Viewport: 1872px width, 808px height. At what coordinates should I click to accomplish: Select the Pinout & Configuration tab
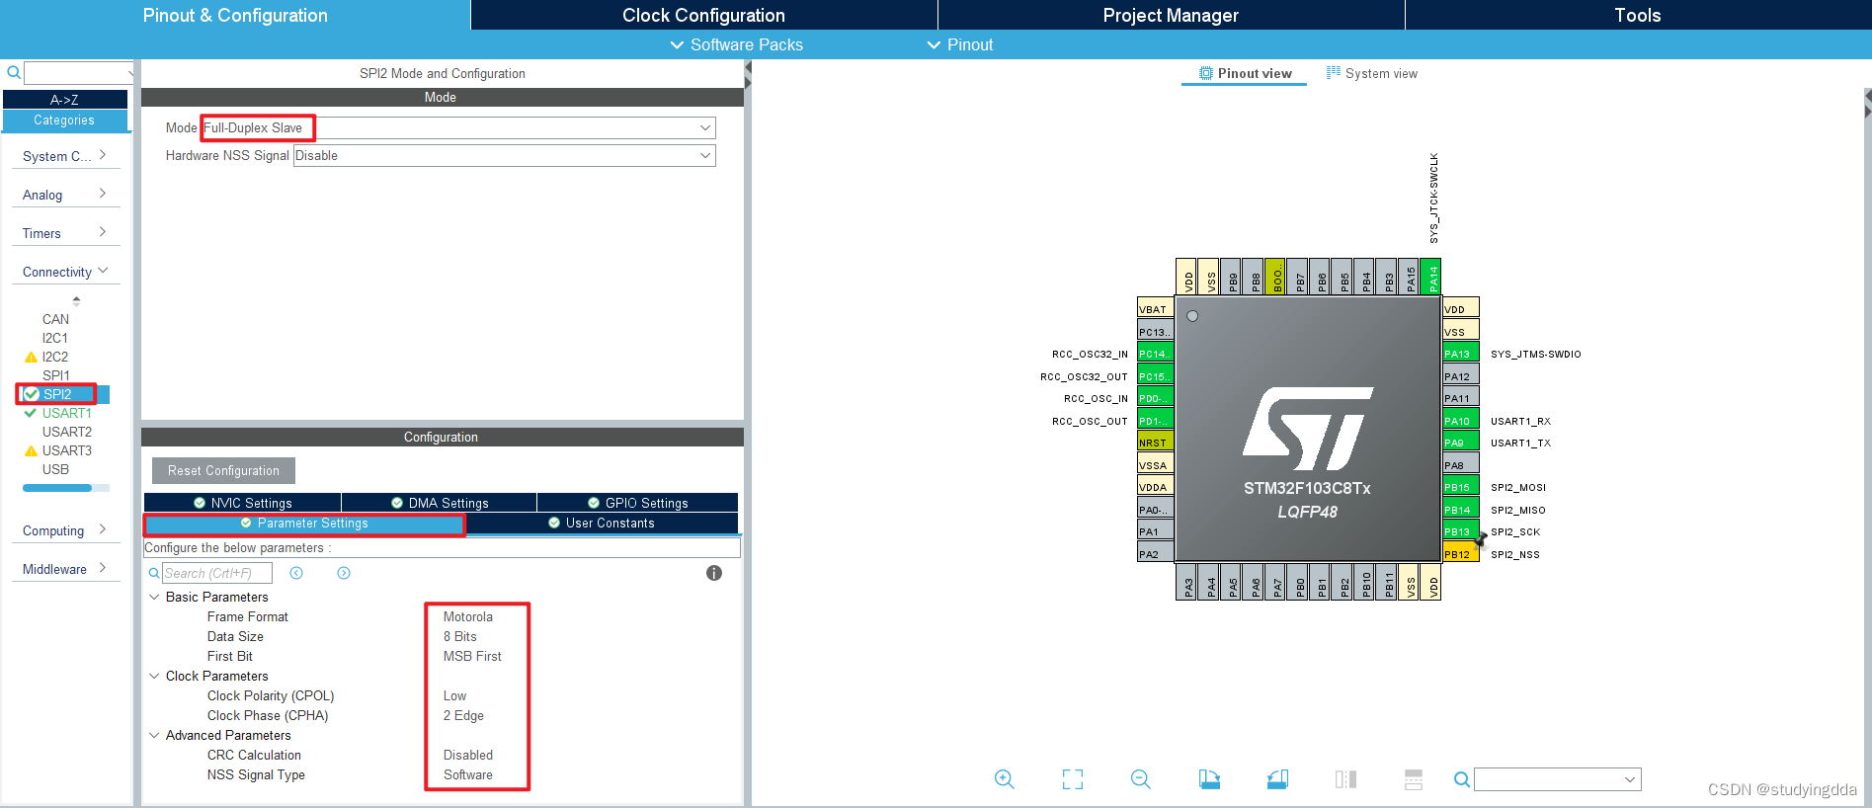(235, 15)
